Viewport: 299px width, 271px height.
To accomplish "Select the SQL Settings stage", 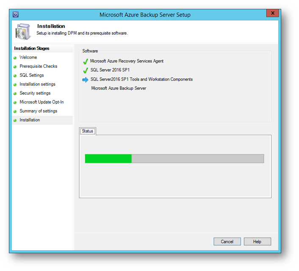I will [x=32, y=75].
